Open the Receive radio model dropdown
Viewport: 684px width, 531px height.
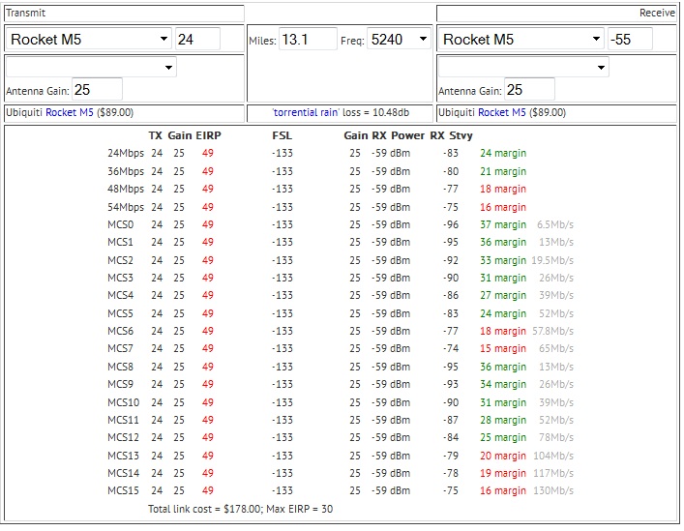[521, 40]
